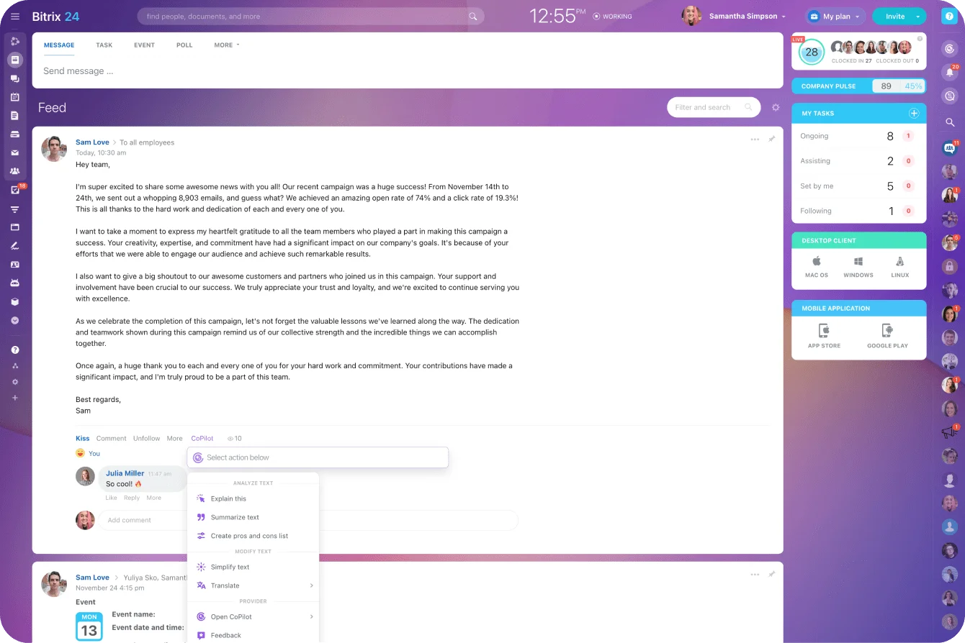Click the Add comment input field
The width and height of the screenshot is (965, 643).
click(x=144, y=520)
